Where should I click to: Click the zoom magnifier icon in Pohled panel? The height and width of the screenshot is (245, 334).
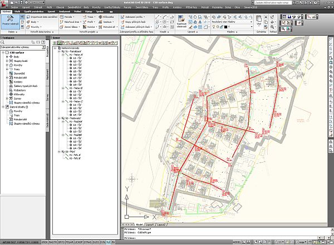tap(272, 27)
